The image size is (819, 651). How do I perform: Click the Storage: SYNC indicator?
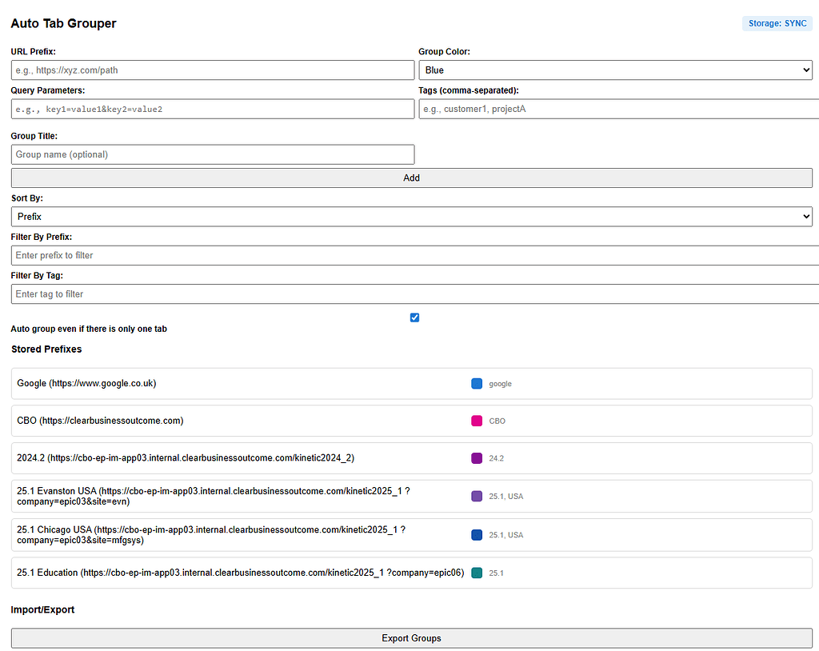pos(777,23)
